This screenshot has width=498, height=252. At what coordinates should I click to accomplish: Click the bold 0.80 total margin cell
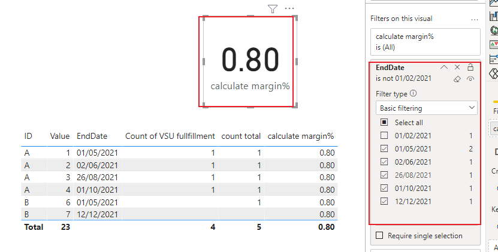327,227
